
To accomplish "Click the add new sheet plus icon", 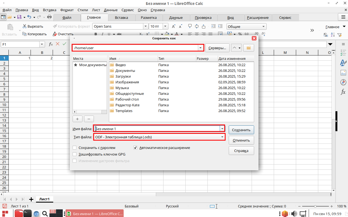I will tap(31, 199).
